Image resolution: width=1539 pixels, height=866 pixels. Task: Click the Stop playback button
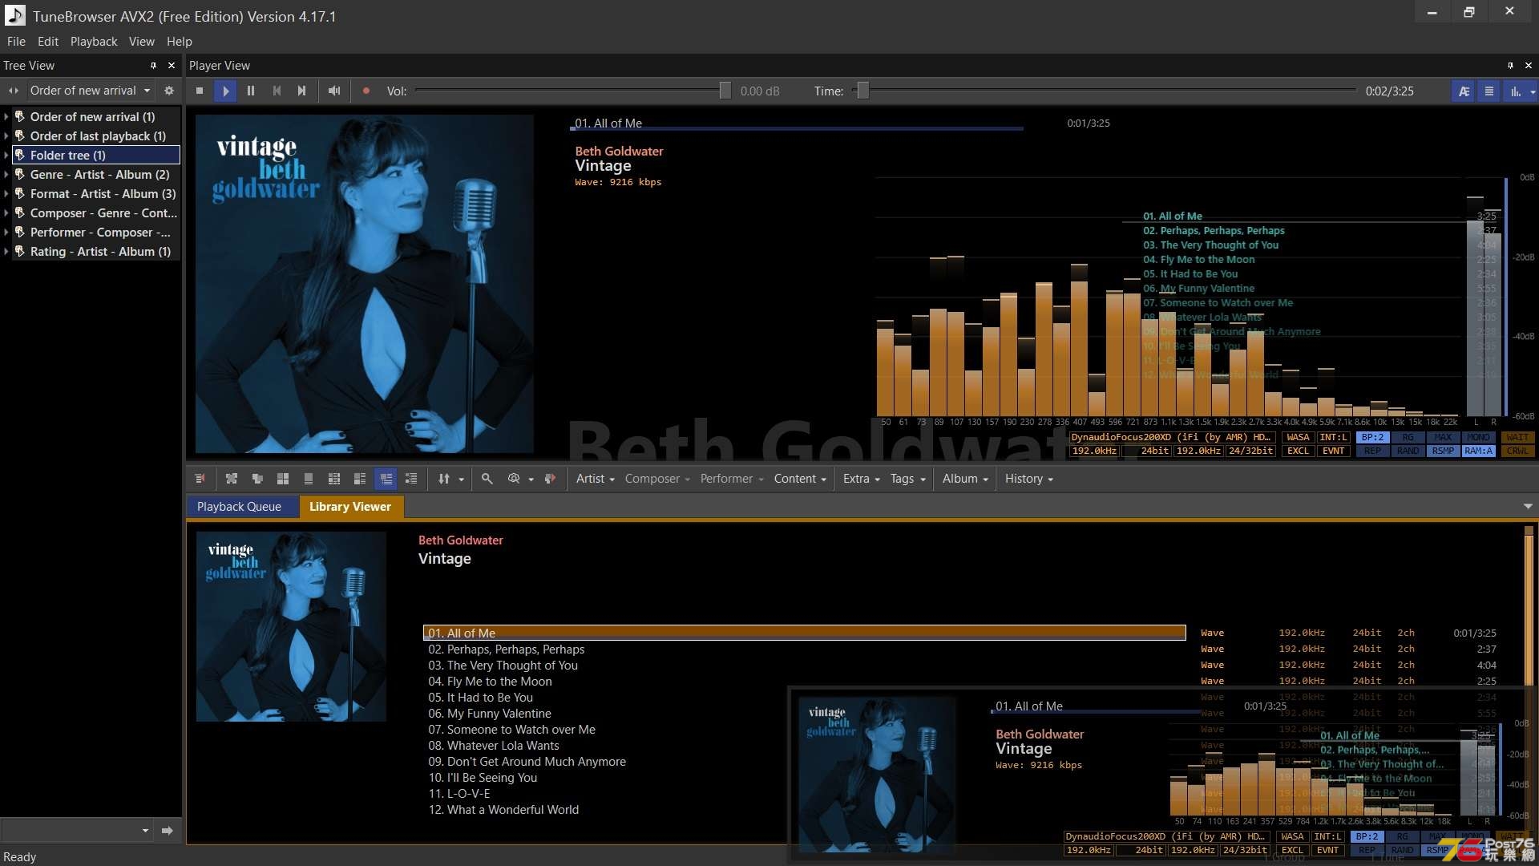[x=200, y=91]
